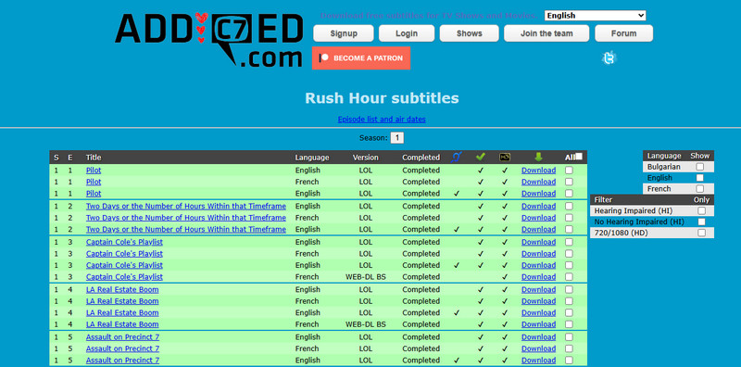
Task: Click the Signup button
Action: tap(344, 33)
